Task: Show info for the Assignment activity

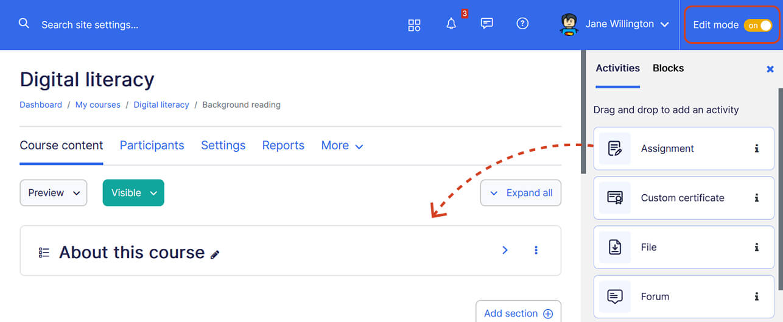Action: click(757, 149)
